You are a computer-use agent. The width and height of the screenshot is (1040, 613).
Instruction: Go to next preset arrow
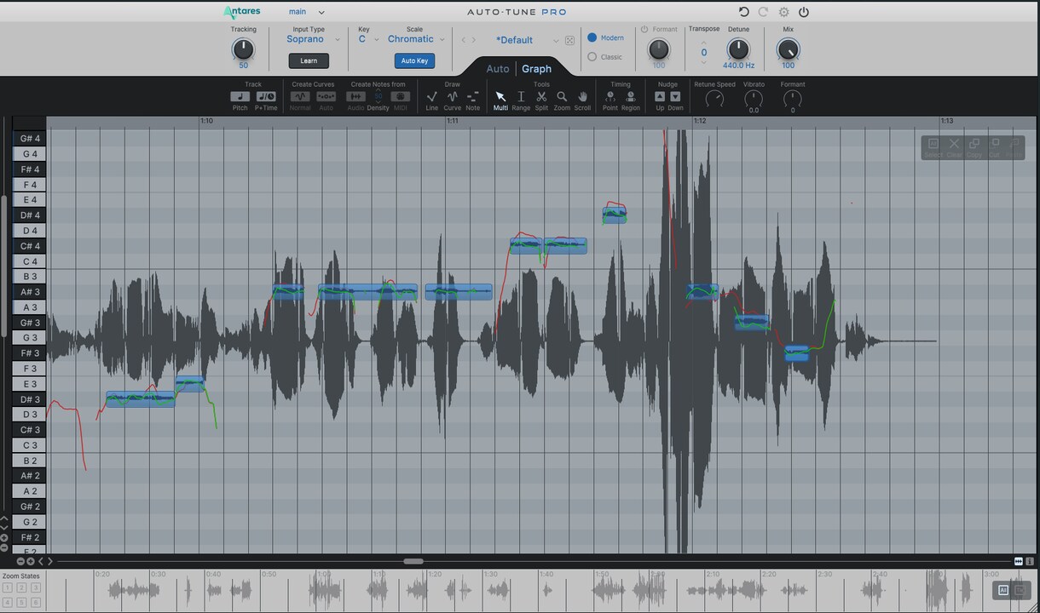tap(474, 40)
